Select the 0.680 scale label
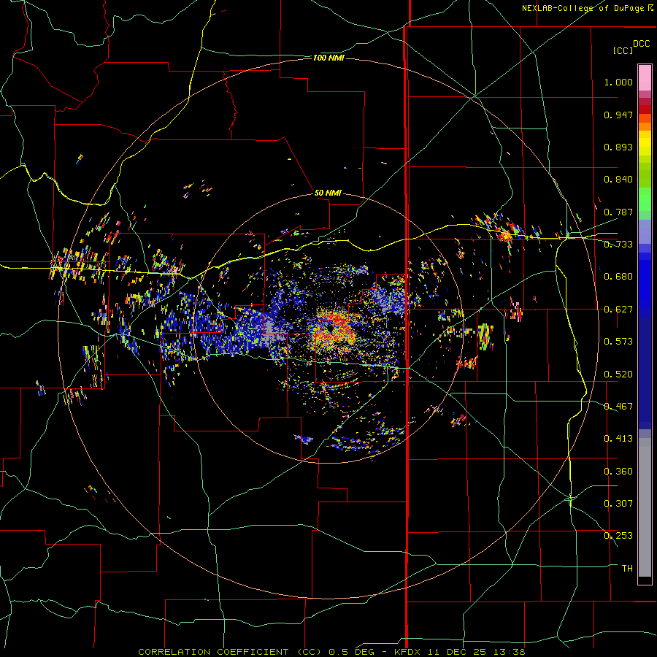 click(618, 277)
